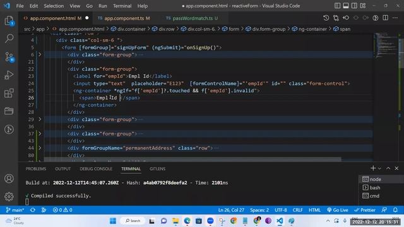Switch to the passWordmatch.ts tab

[192, 18]
